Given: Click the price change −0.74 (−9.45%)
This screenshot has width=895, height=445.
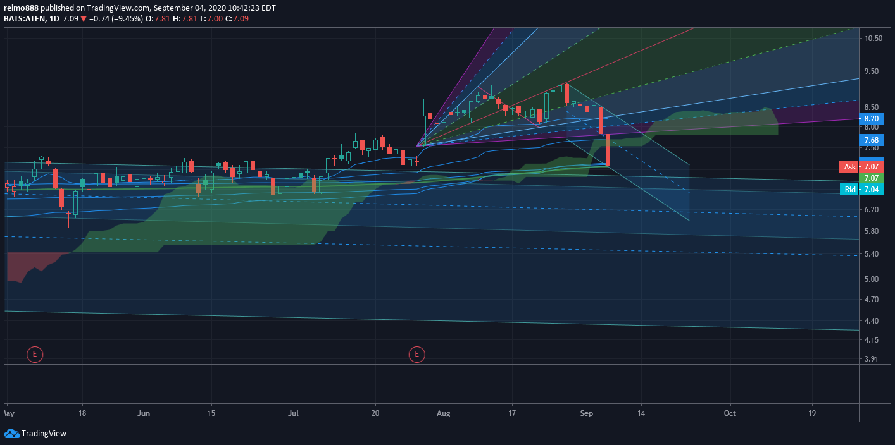Looking at the screenshot, I should pos(116,19).
